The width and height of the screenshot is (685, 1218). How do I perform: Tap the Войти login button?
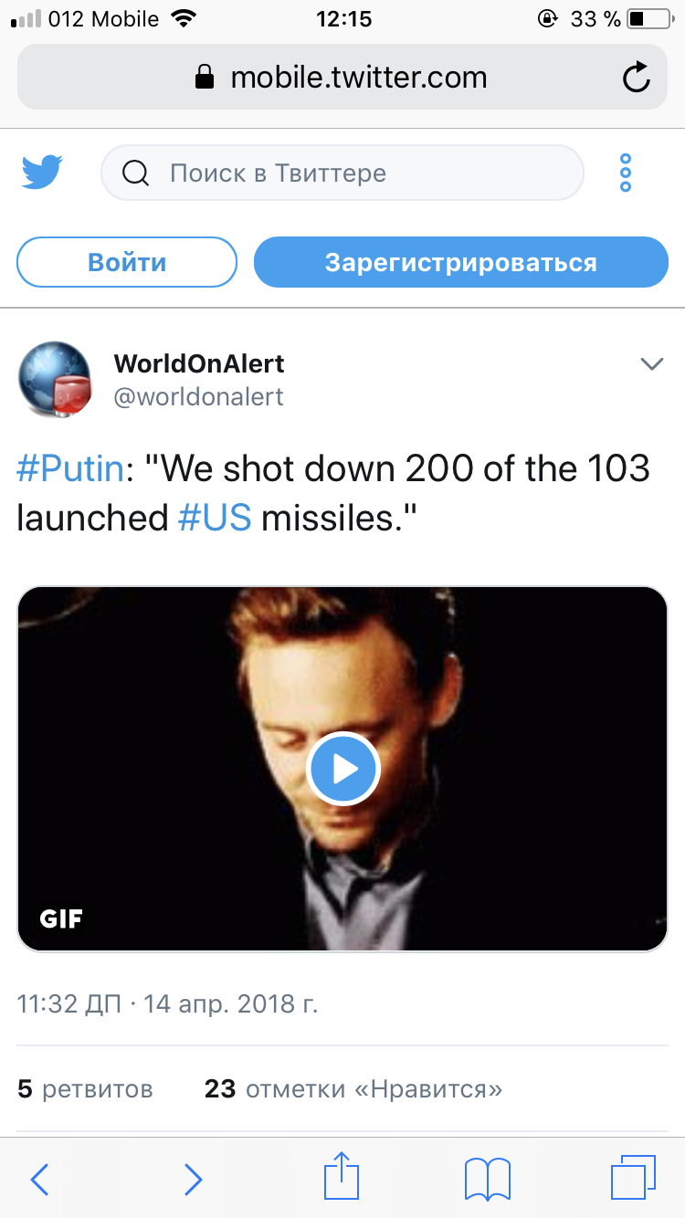point(127,263)
